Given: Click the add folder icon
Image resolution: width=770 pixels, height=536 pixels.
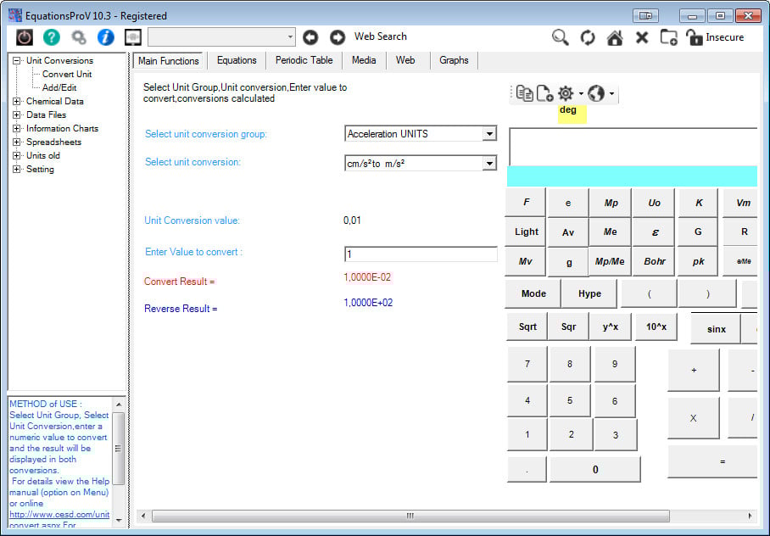Looking at the screenshot, I should click(669, 37).
